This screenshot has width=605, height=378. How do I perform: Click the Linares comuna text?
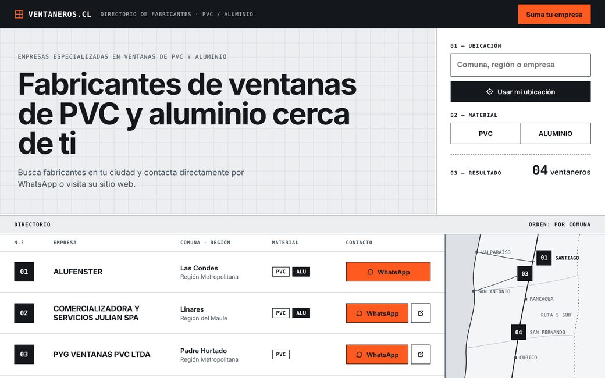192,309
